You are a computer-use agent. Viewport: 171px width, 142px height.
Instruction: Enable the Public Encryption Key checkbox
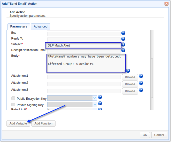pos(13,98)
